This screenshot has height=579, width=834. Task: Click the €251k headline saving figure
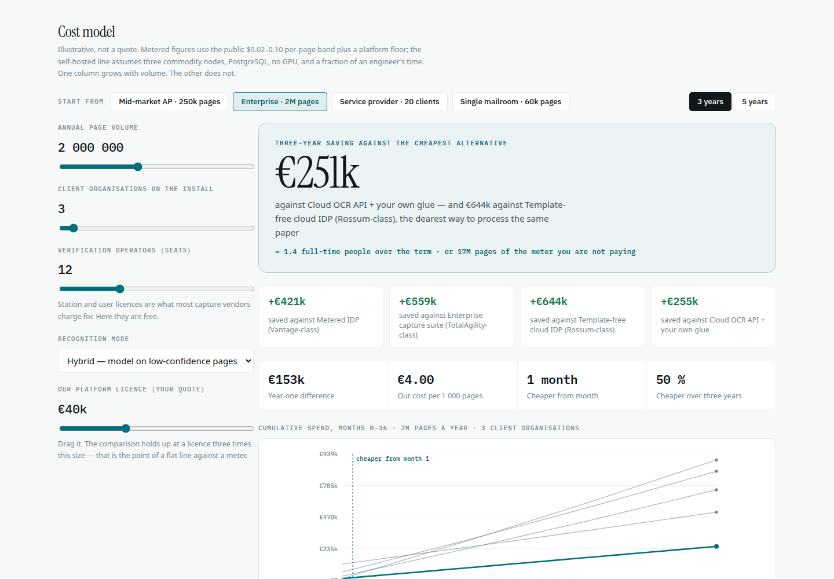[x=317, y=173]
